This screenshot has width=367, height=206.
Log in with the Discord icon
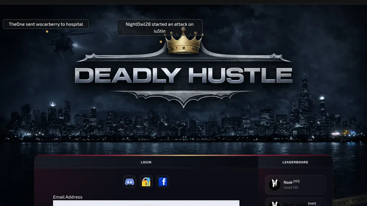coord(130,182)
